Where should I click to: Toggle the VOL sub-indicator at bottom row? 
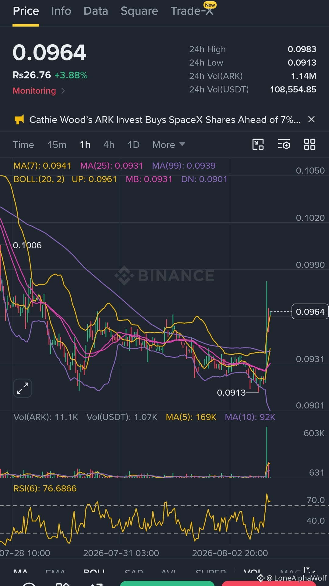252,571
